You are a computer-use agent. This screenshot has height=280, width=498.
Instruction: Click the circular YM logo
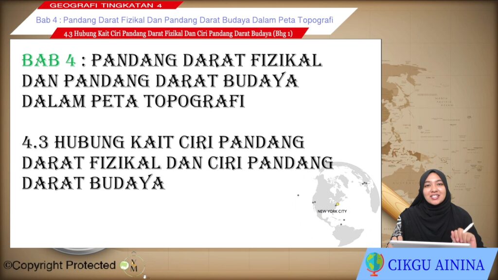click(x=134, y=265)
